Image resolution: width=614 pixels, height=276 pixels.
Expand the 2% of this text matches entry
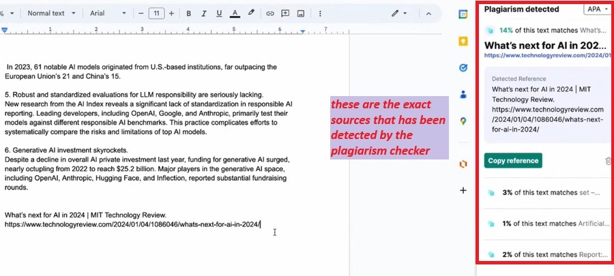pos(544,254)
